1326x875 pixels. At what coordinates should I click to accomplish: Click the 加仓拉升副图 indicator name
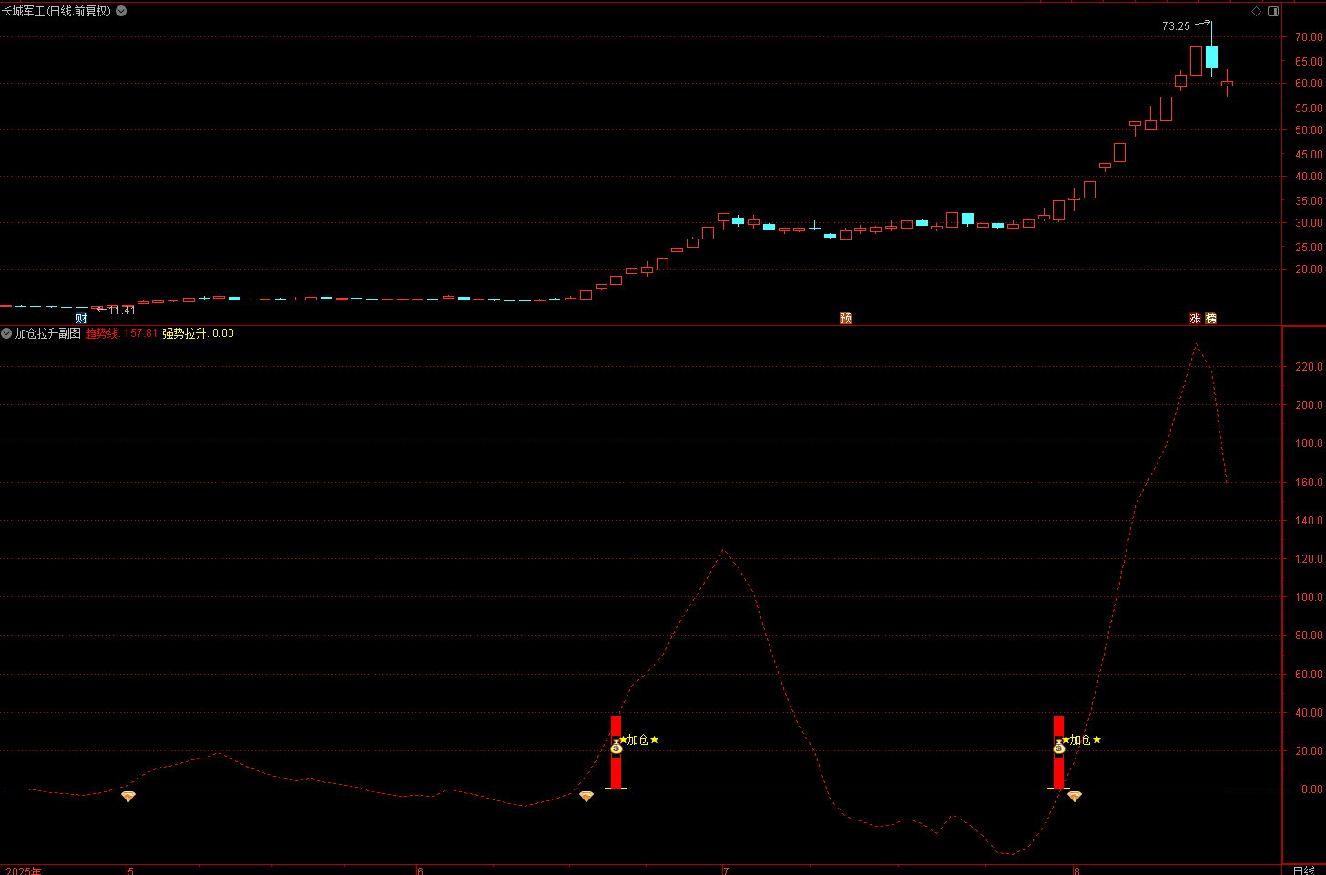[47, 333]
